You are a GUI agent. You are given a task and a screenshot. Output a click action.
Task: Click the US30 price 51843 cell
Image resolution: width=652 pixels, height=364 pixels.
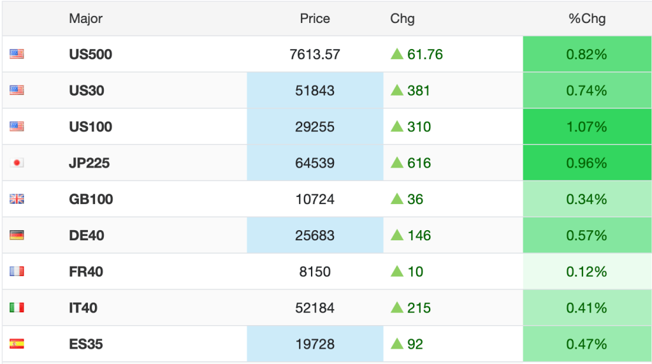315,91
